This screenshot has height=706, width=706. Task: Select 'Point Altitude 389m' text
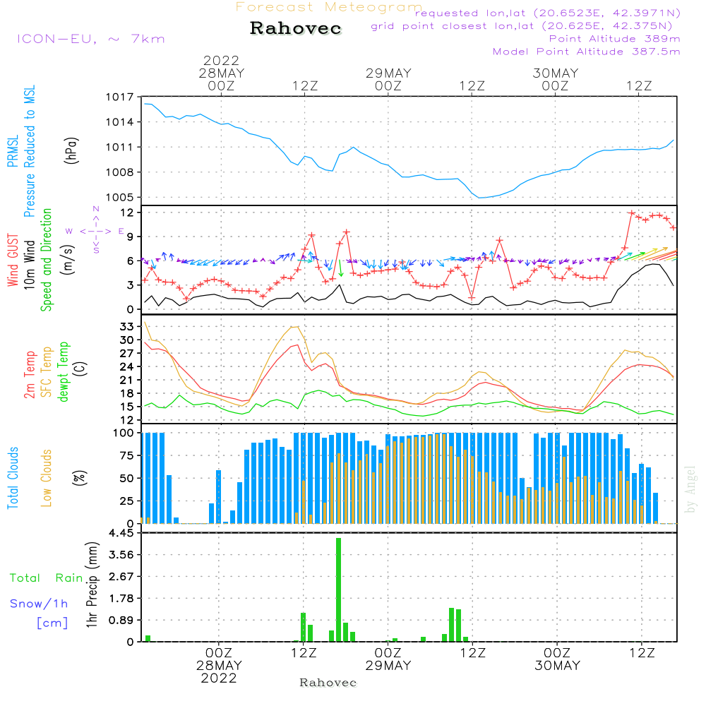click(x=615, y=39)
